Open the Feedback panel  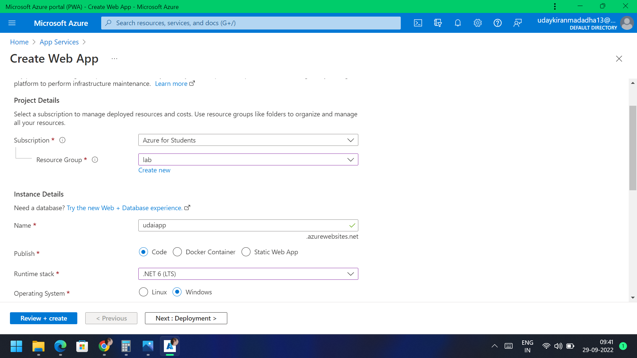(518, 23)
